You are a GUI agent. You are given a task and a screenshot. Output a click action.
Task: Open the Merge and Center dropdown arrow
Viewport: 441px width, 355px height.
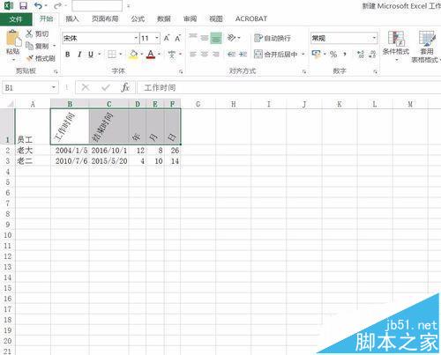[x=303, y=54]
